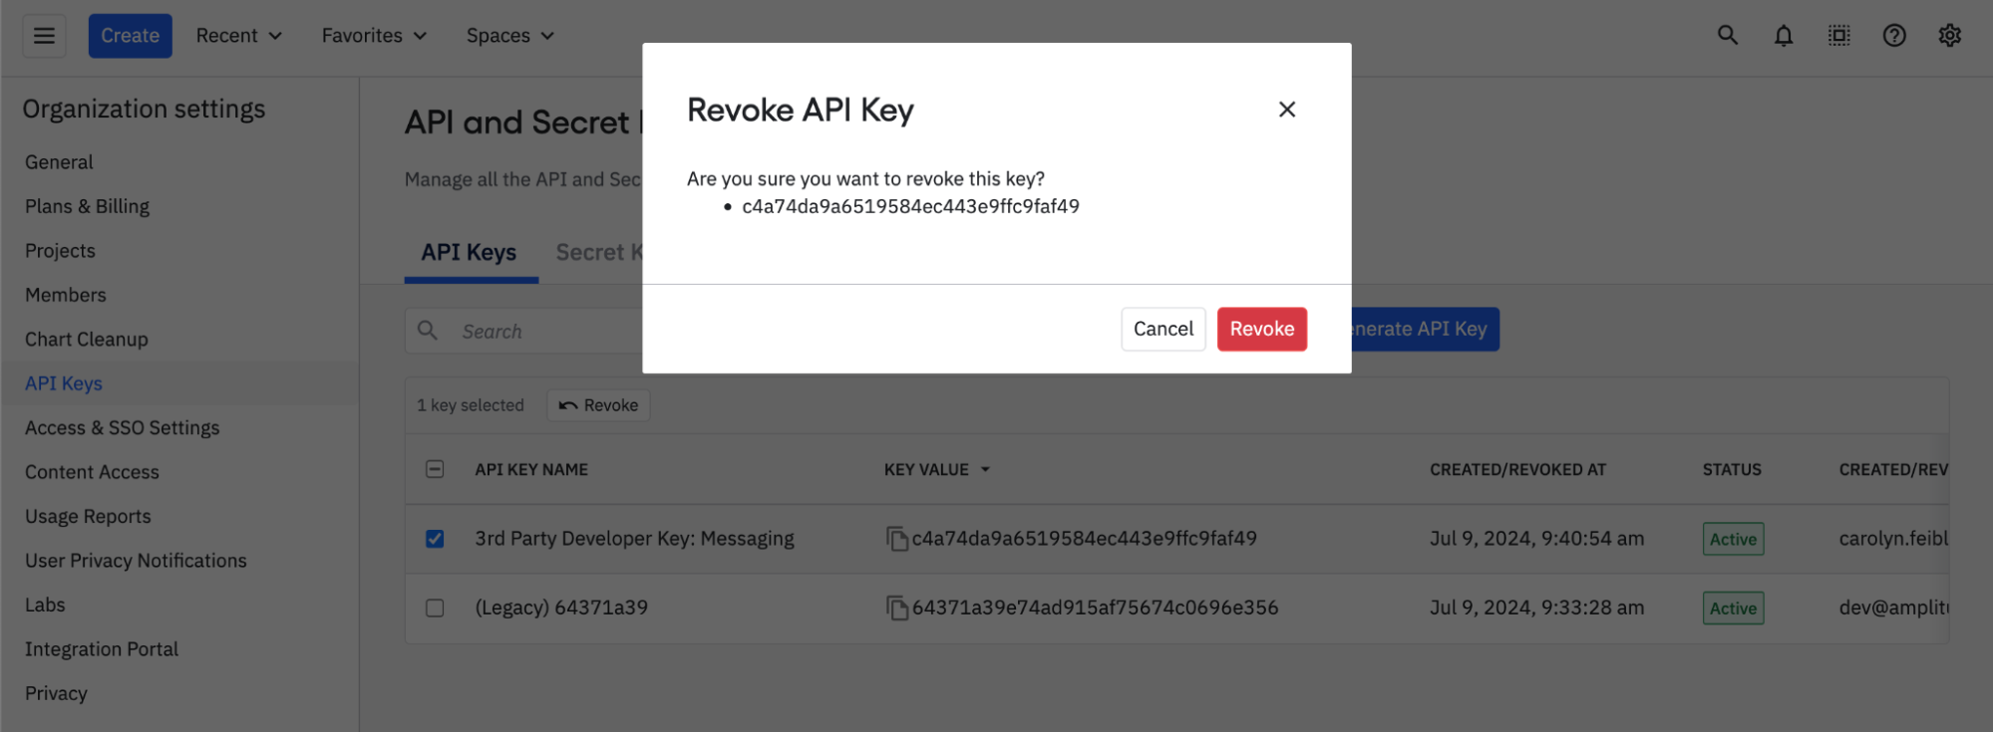This screenshot has height=732, width=1993.
Task: Expand the Recent dropdown menu
Action: [238, 36]
